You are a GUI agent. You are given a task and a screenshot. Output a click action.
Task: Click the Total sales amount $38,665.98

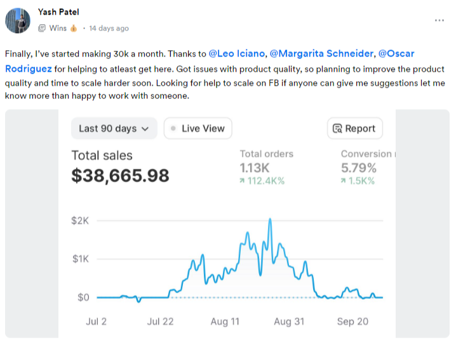(120, 175)
